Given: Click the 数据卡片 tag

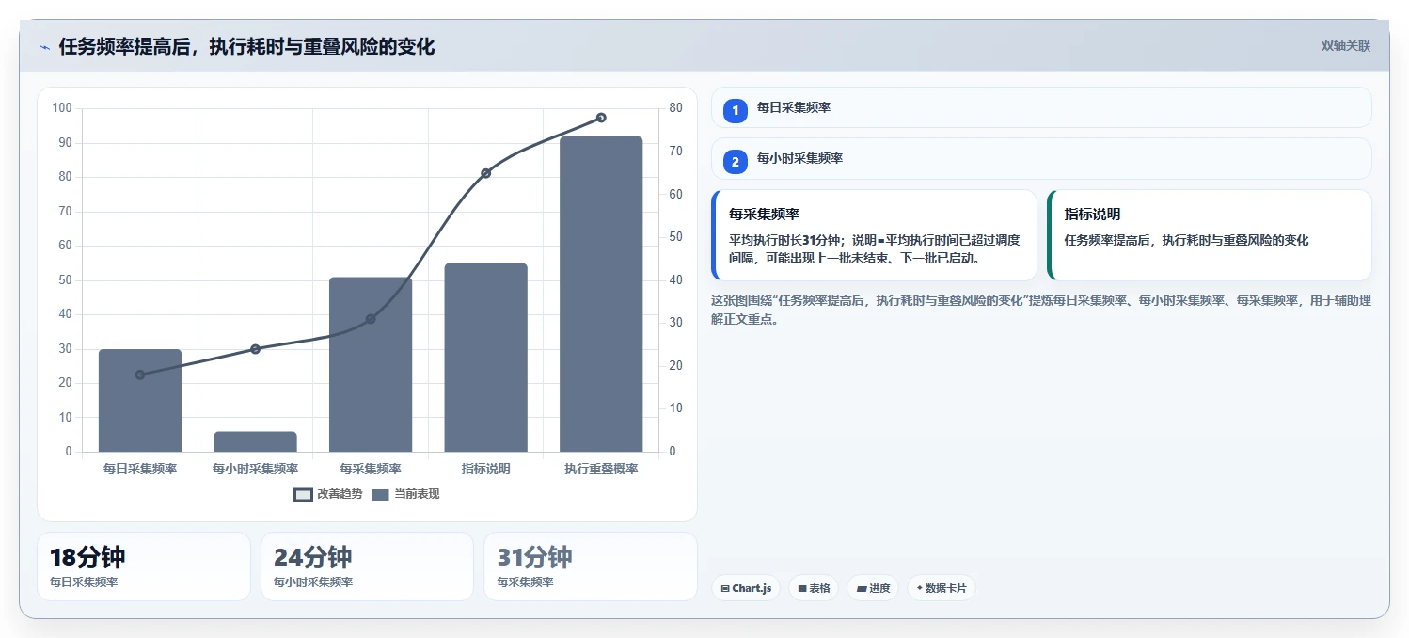Looking at the screenshot, I should pos(942,588).
